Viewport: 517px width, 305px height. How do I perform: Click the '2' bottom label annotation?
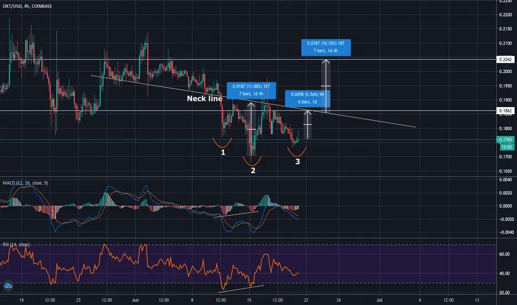coord(253,170)
